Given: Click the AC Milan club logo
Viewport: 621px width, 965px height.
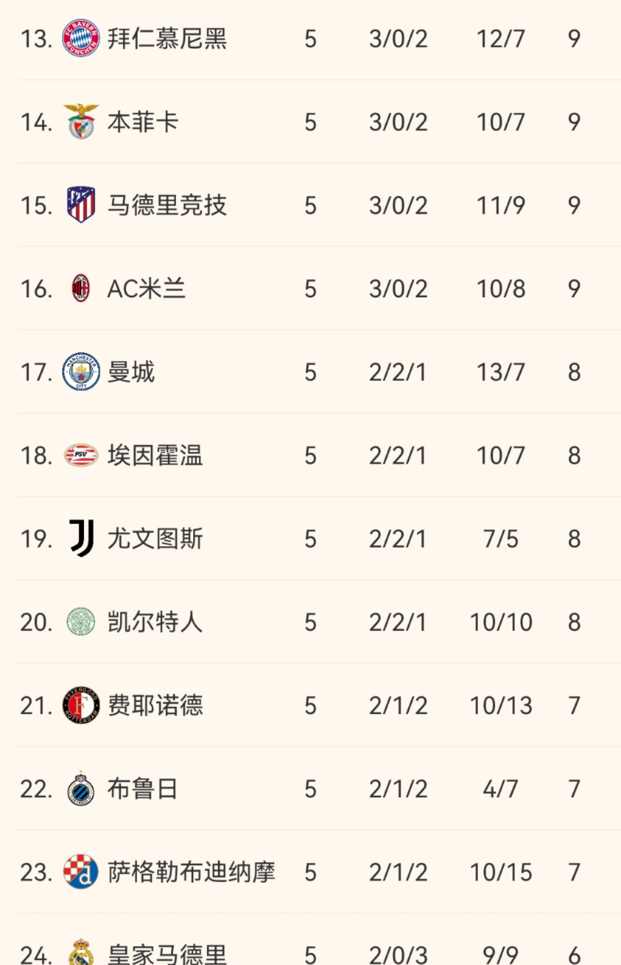Looking at the screenshot, I should [x=81, y=289].
